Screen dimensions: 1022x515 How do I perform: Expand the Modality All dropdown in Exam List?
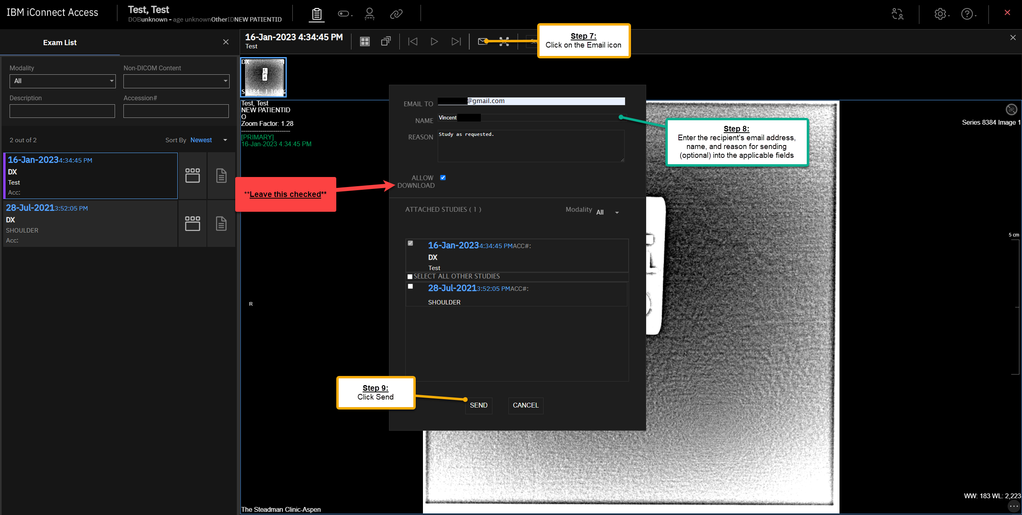(62, 81)
